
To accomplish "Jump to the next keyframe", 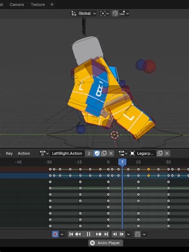I will coord(99,234).
